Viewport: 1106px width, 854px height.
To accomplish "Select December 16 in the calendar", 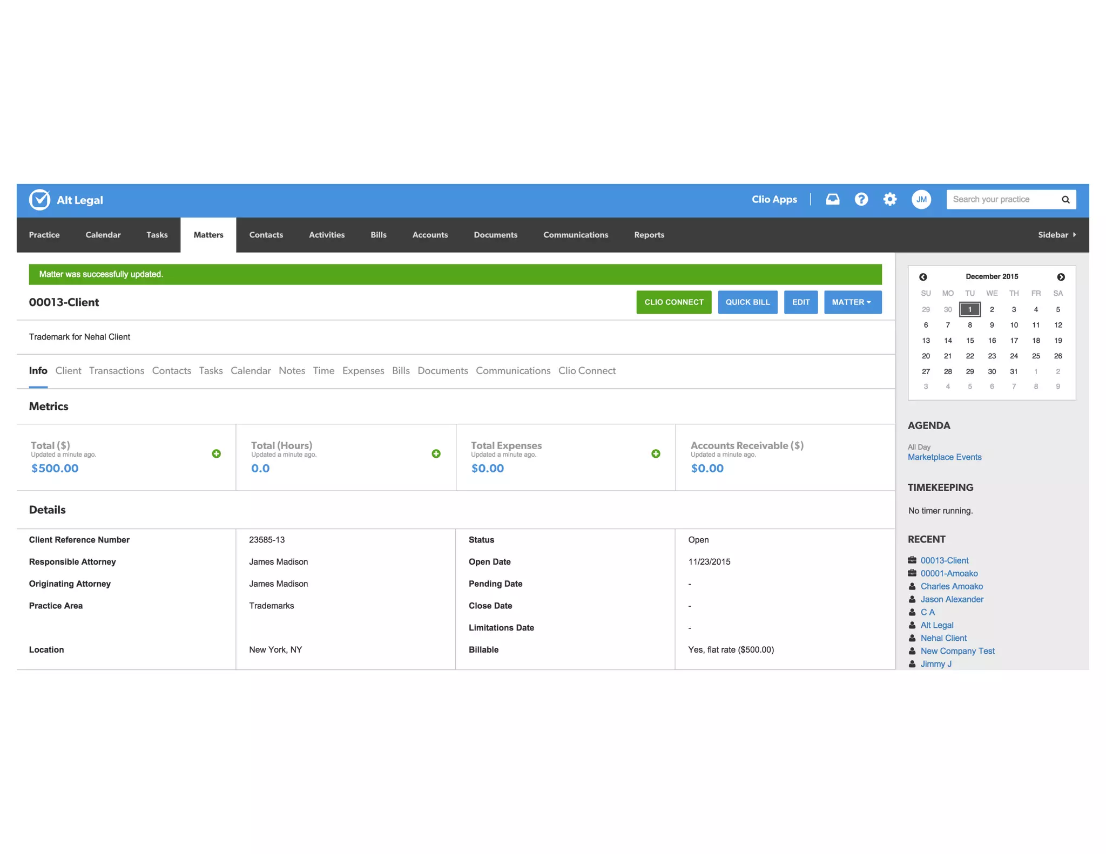I will 992,341.
